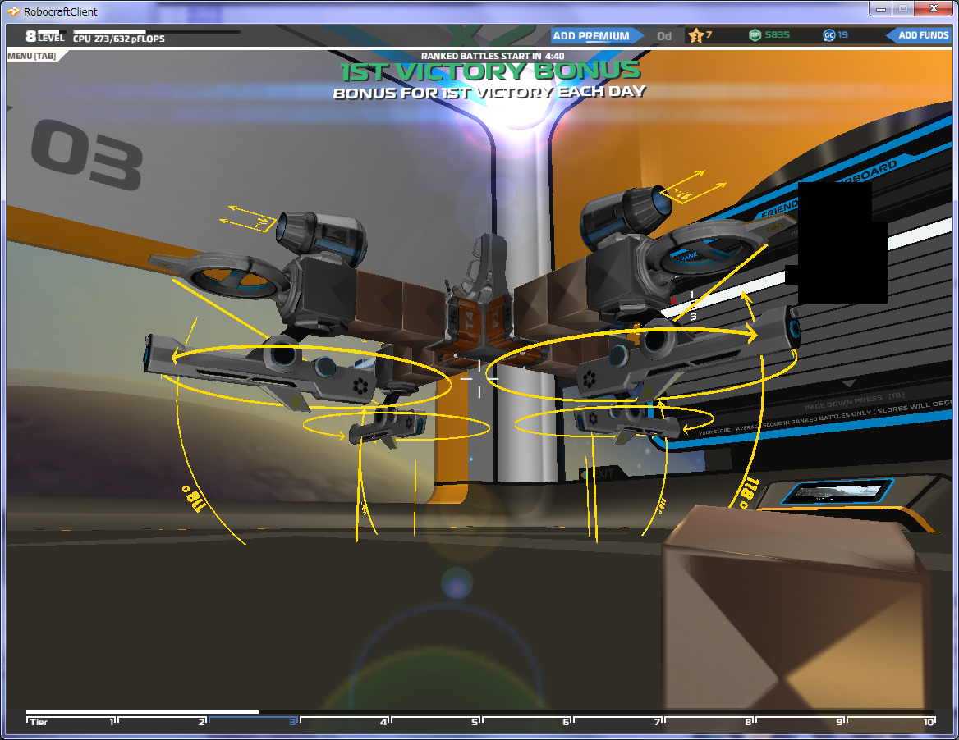Click the CPU 273/632 pFLOPS readout
The height and width of the screenshot is (740, 959).
click(119, 39)
